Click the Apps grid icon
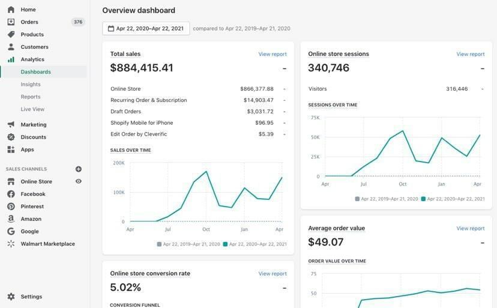Screen dimensions: 497x308 11,149
